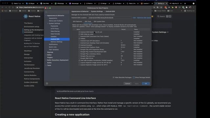The image size is (210, 118).
Task: Click Edit link next to SDK location
Action: [x=134, y=18]
